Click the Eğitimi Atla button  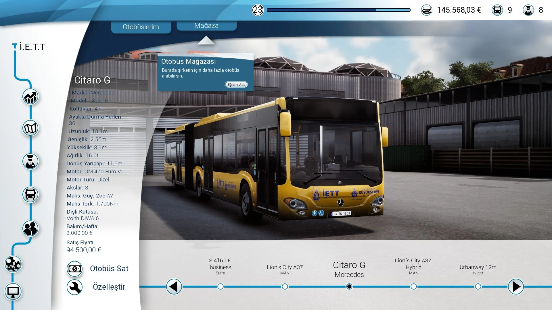coord(236,84)
